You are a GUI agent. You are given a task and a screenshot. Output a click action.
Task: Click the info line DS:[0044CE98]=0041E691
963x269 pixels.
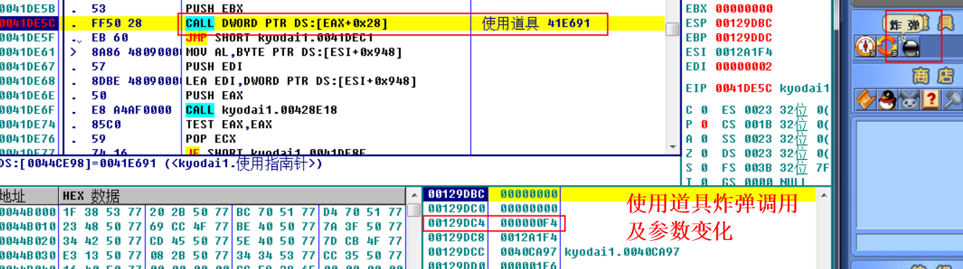click(x=161, y=164)
